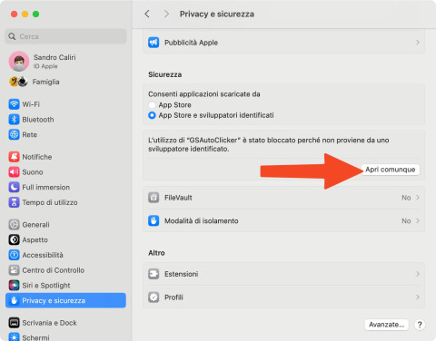Image resolution: width=436 pixels, height=341 pixels.
Task: Click Tempo di utilizzo hourglass icon
Action: [14, 202]
